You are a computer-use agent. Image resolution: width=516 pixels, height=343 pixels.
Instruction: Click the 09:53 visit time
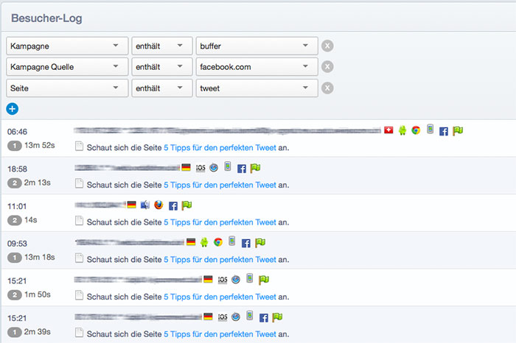click(17, 244)
